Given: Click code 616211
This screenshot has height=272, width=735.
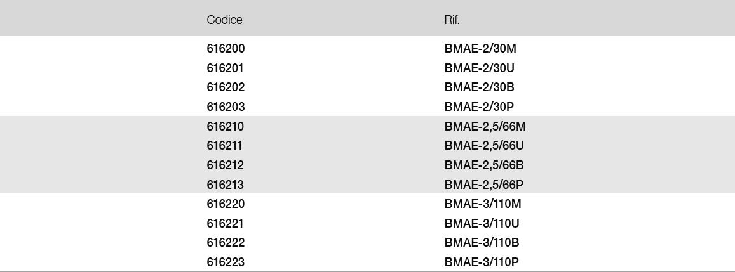Looking at the screenshot, I should point(225,146).
